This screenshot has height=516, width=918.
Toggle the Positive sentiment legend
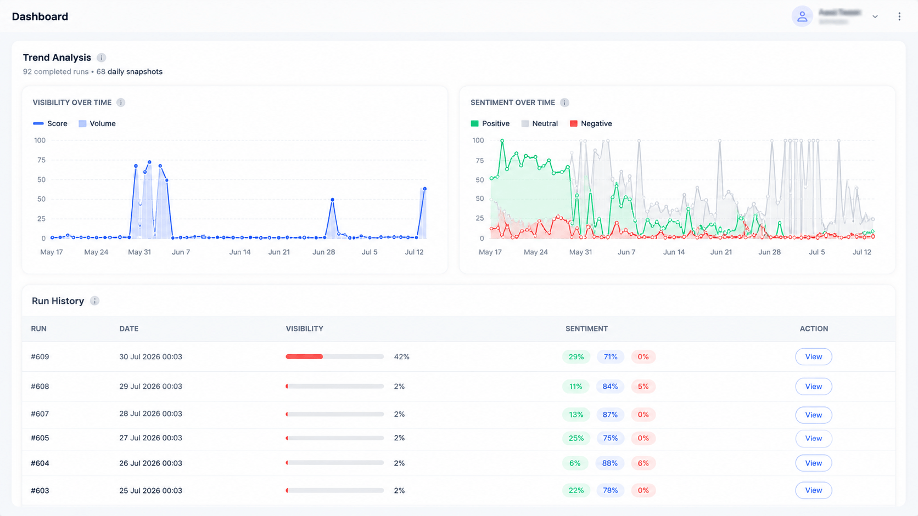point(490,123)
